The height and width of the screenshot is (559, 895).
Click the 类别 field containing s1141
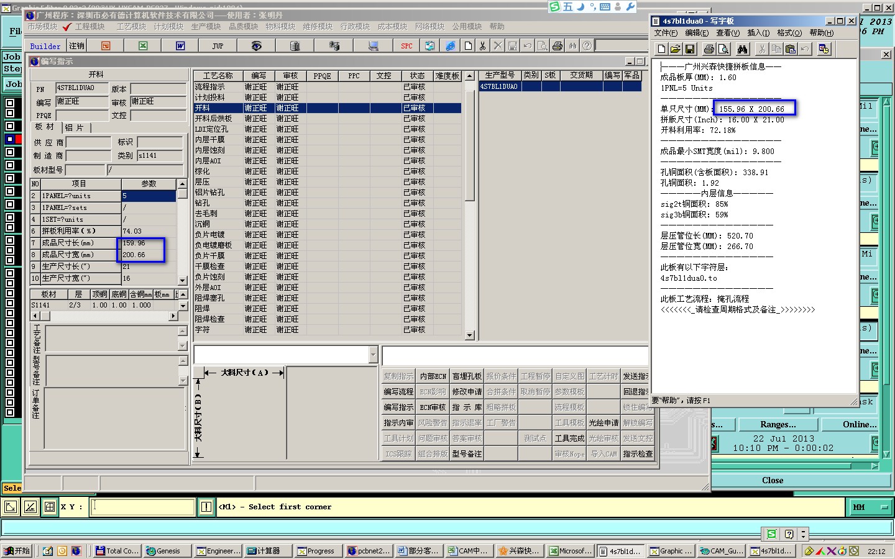[160, 156]
